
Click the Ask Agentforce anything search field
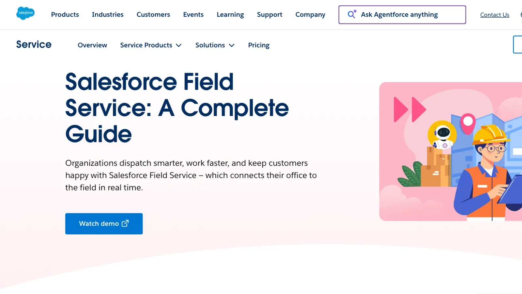(x=402, y=15)
